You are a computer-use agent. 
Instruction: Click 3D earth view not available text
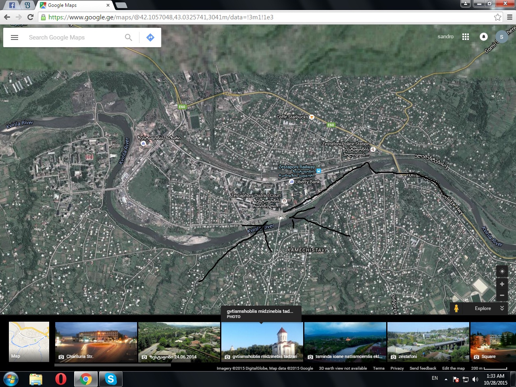[343, 368]
